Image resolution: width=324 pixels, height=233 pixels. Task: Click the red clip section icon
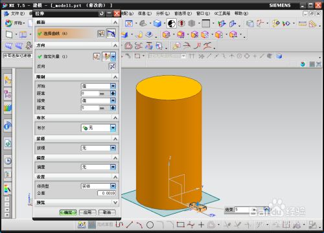[181, 23]
